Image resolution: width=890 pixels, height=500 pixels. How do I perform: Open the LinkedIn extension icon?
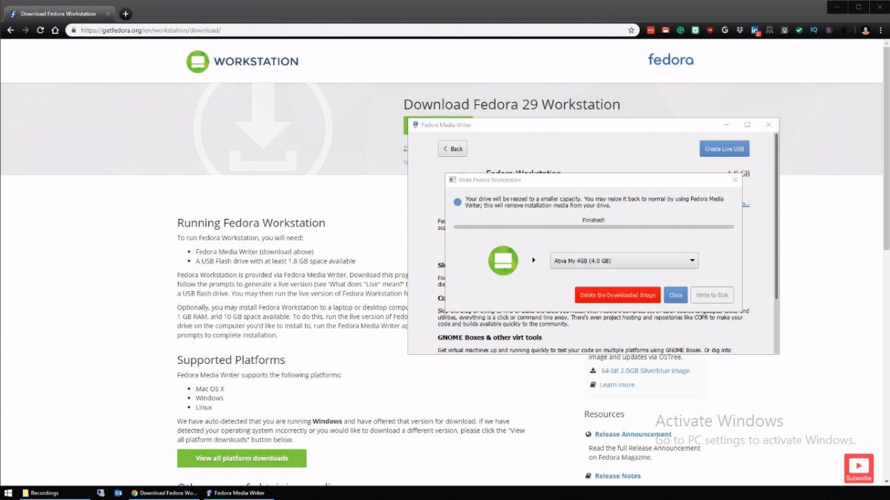tap(755, 31)
